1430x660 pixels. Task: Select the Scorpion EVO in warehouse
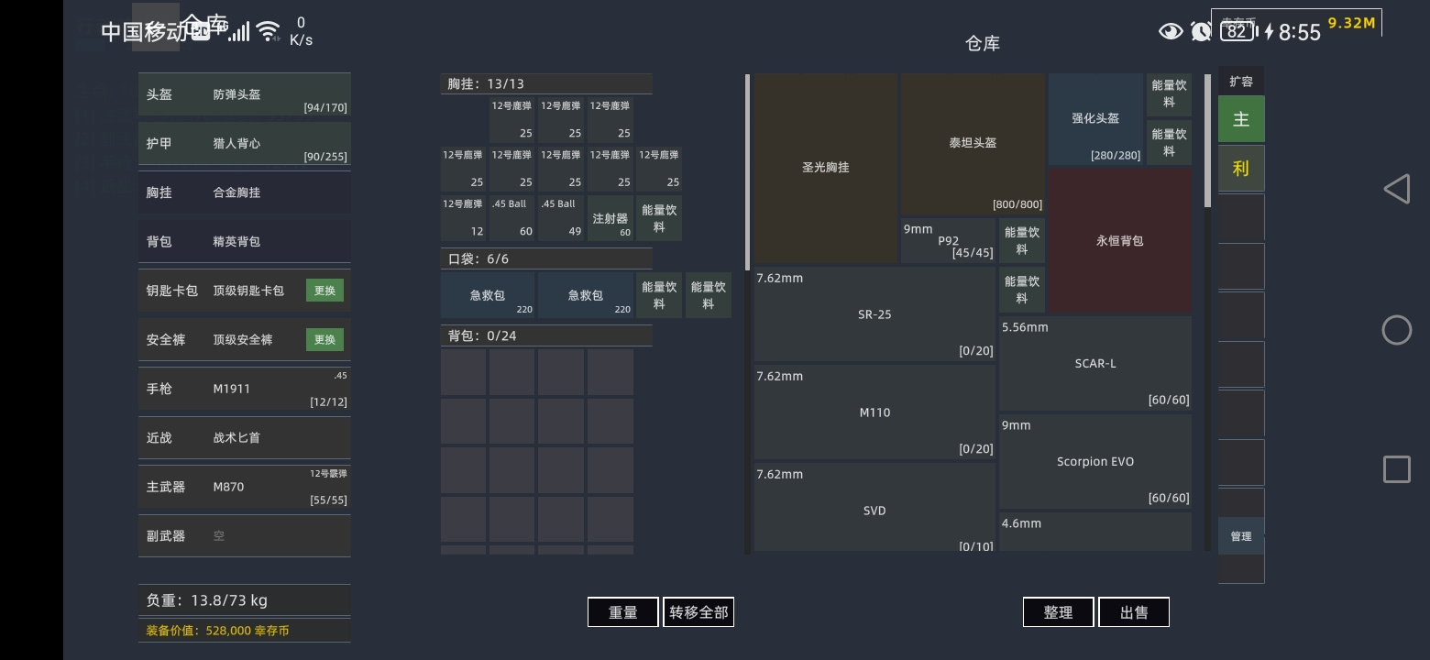[x=1095, y=461]
